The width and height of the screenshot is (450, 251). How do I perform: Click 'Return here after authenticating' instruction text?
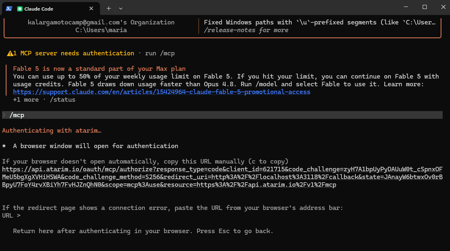click(x=143, y=231)
